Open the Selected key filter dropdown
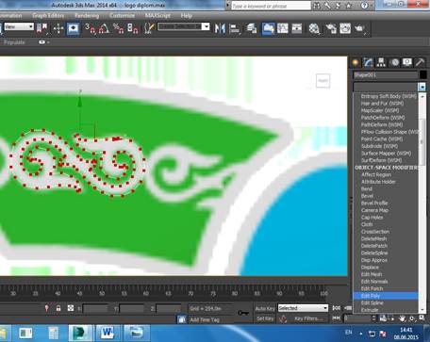This screenshot has width=430, height=342. pyautogui.click(x=303, y=308)
